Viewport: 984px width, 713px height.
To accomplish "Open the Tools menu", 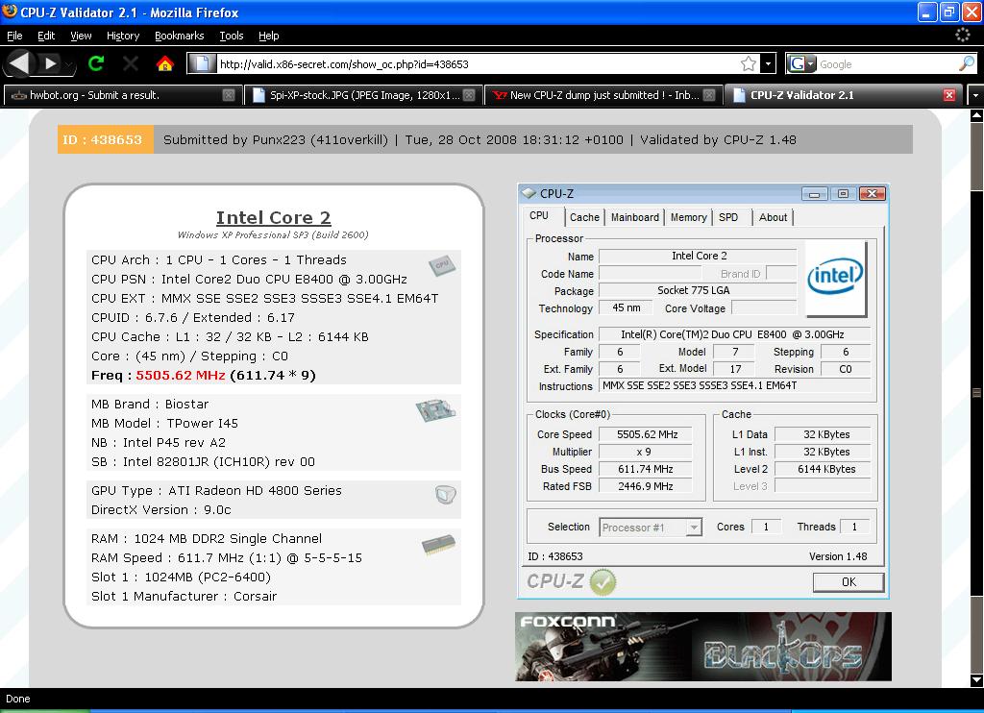I will (x=231, y=36).
